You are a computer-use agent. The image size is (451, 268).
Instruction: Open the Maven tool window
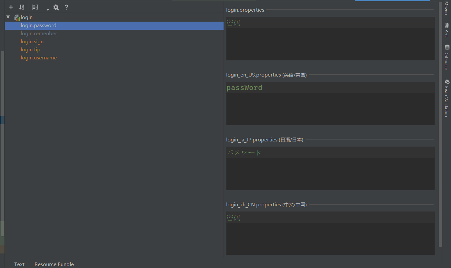click(x=447, y=8)
